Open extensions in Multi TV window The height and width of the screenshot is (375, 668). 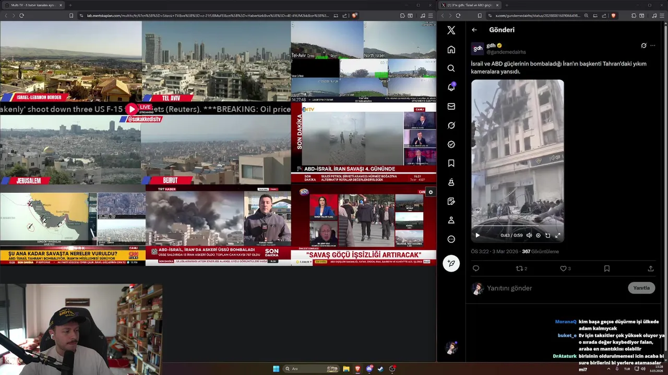[x=402, y=16]
